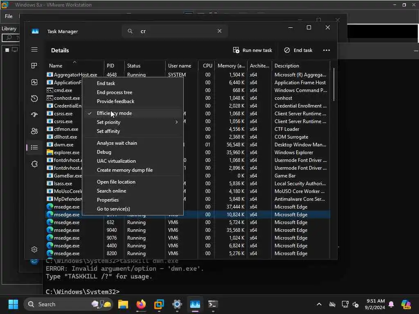This screenshot has height=314, width=419.
Task: Clear the search text with X icon
Action: coord(219,31)
